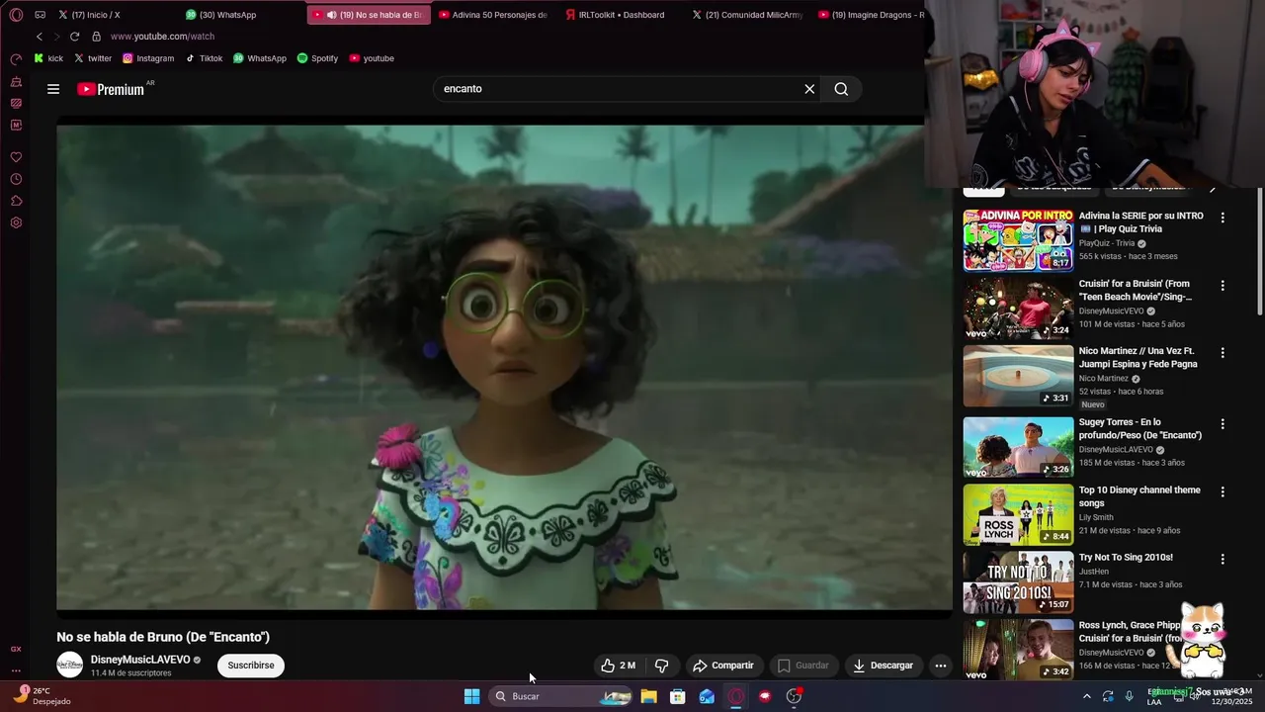Open options for Nico Martinez video
This screenshot has height=712, width=1265.
click(1223, 352)
